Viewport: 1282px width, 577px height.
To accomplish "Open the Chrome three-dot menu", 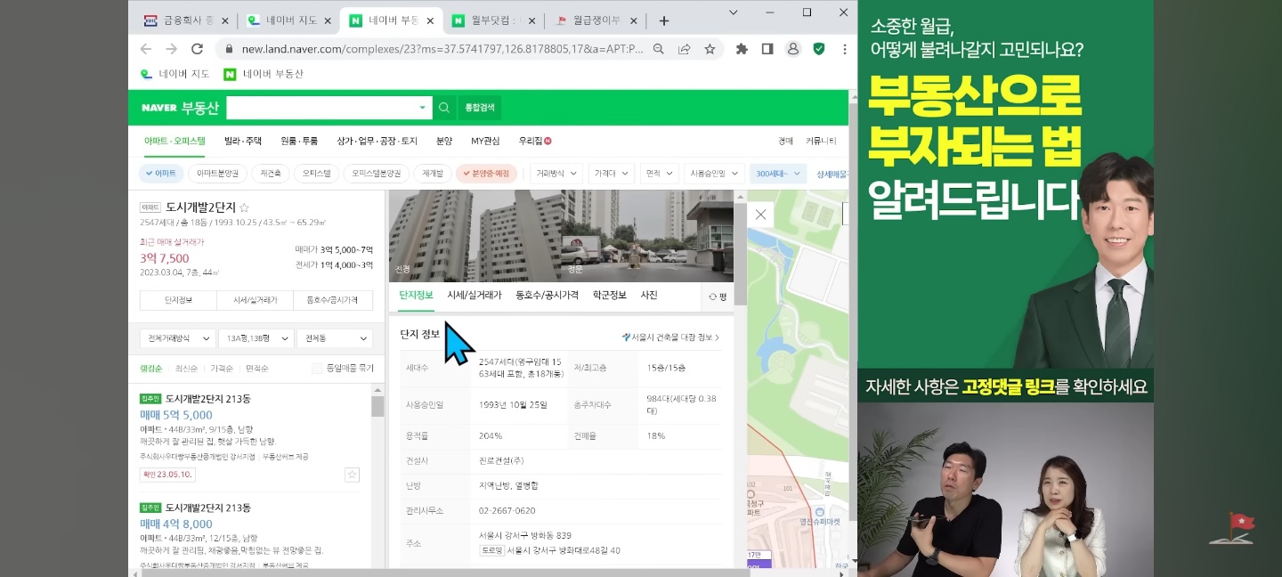I will pos(844,49).
